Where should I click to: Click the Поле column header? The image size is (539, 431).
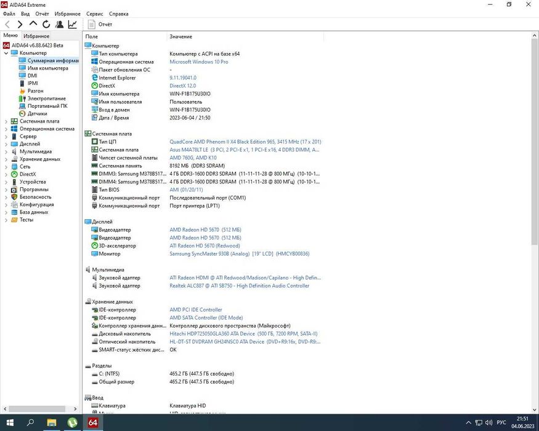click(x=125, y=36)
